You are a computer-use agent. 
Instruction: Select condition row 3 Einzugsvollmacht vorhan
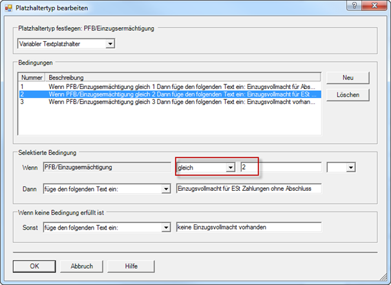click(x=170, y=102)
